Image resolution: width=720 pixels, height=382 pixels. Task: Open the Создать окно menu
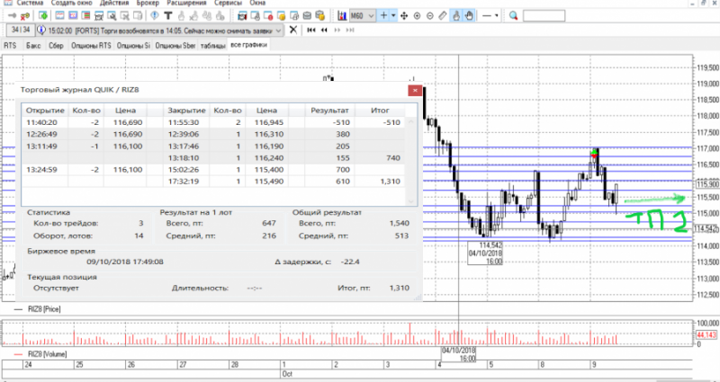(70, 3)
